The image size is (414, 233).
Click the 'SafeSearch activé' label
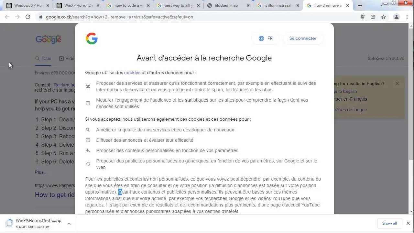386,58
